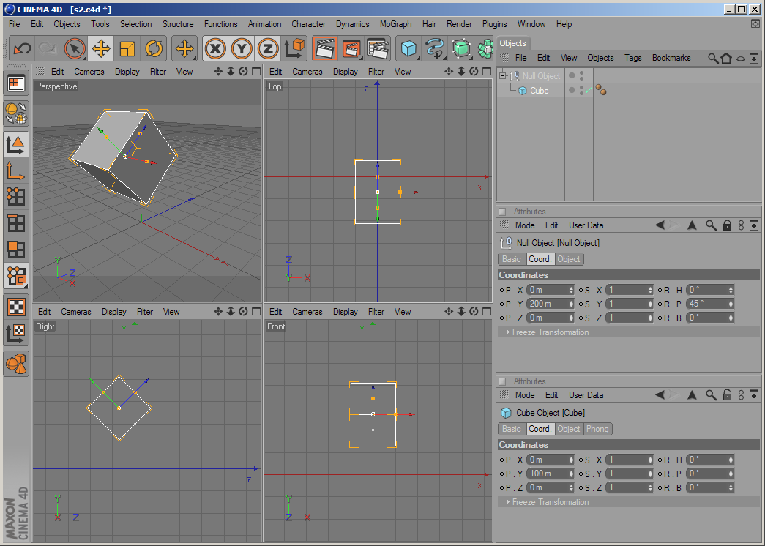The width and height of the screenshot is (765, 546).
Task: Open Cameras menu in Perspective viewport
Action: 89,72
